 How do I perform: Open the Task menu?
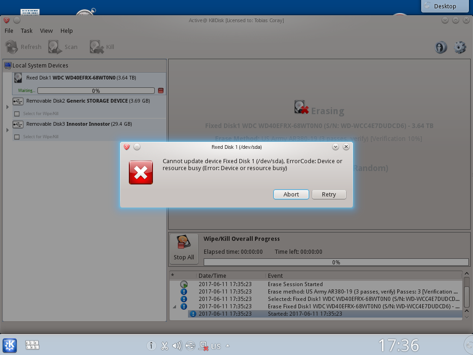coord(26,31)
